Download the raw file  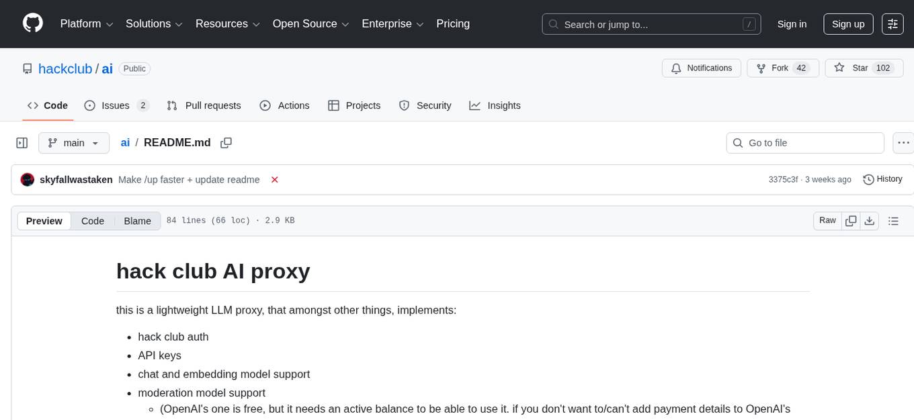click(869, 221)
